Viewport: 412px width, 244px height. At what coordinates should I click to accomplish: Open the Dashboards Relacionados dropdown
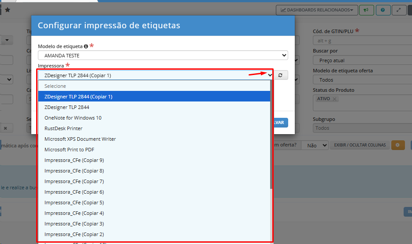pyautogui.click(x=316, y=10)
